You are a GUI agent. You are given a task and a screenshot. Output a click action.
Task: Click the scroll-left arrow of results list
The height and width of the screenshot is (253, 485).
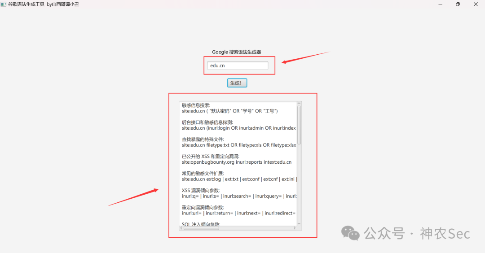181,228
